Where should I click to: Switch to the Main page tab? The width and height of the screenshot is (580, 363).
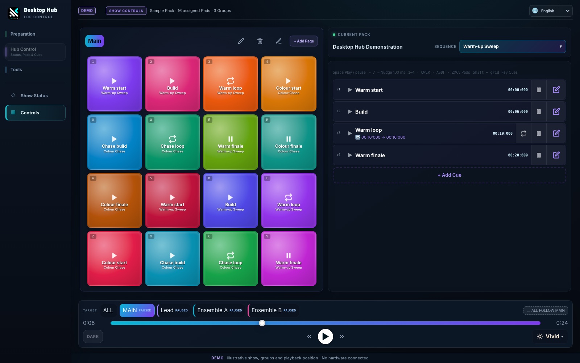pyautogui.click(x=95, y=41)
